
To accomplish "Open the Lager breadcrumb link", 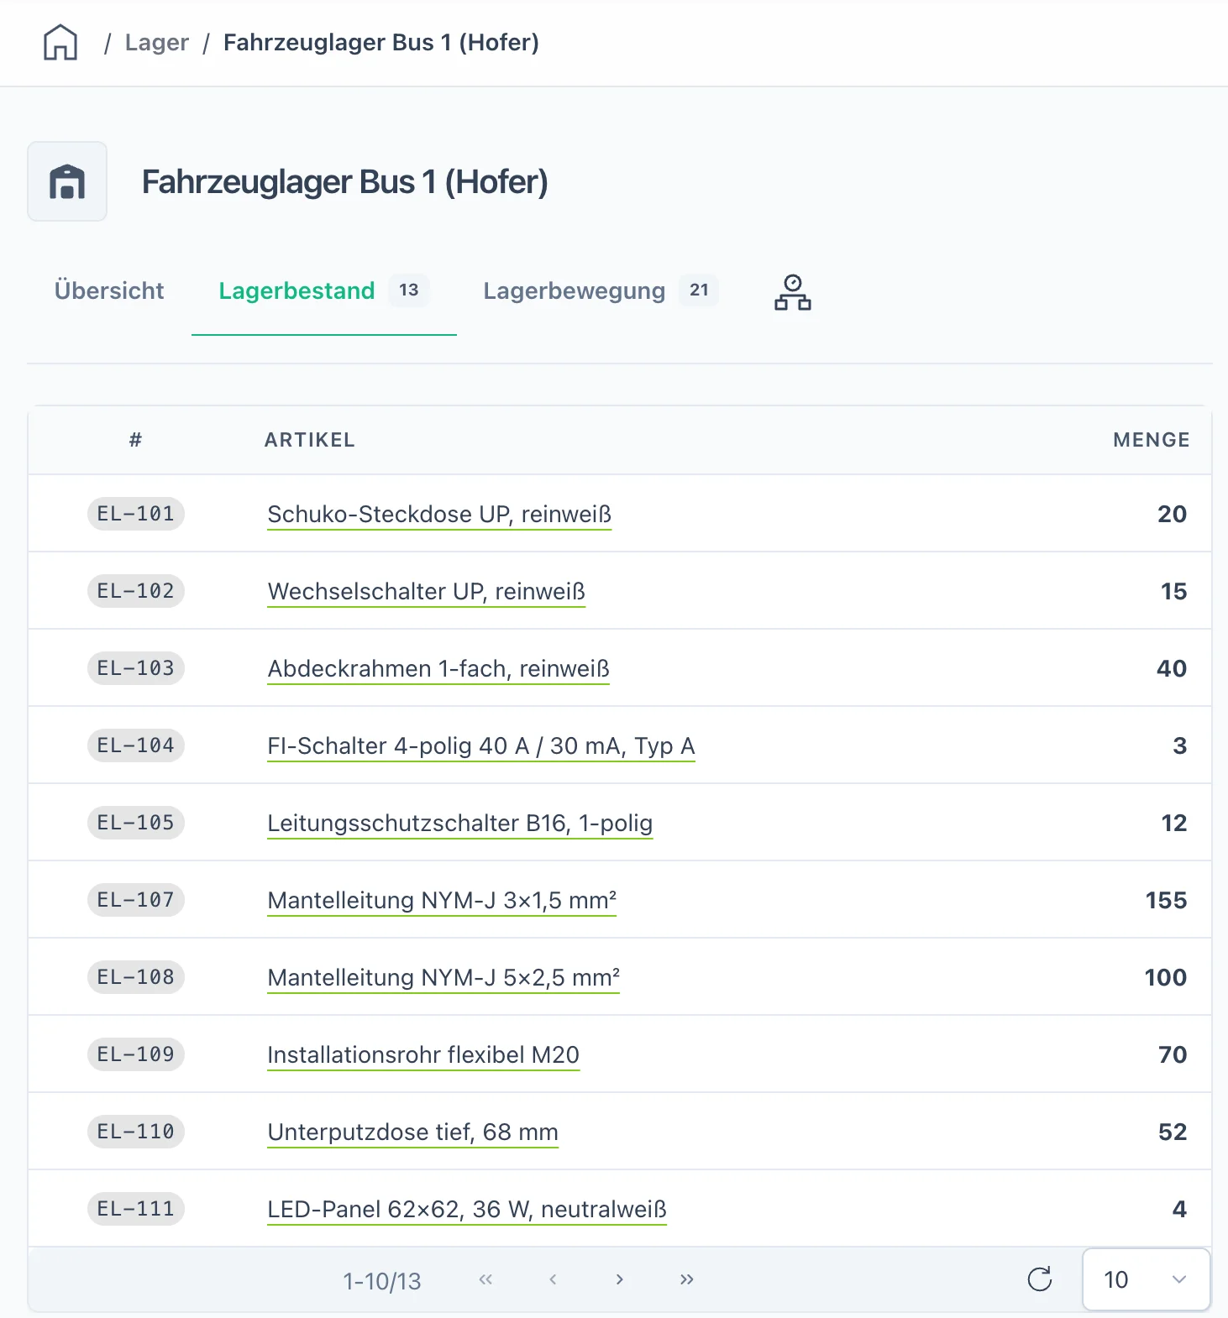I will click(x=157, y=42).
